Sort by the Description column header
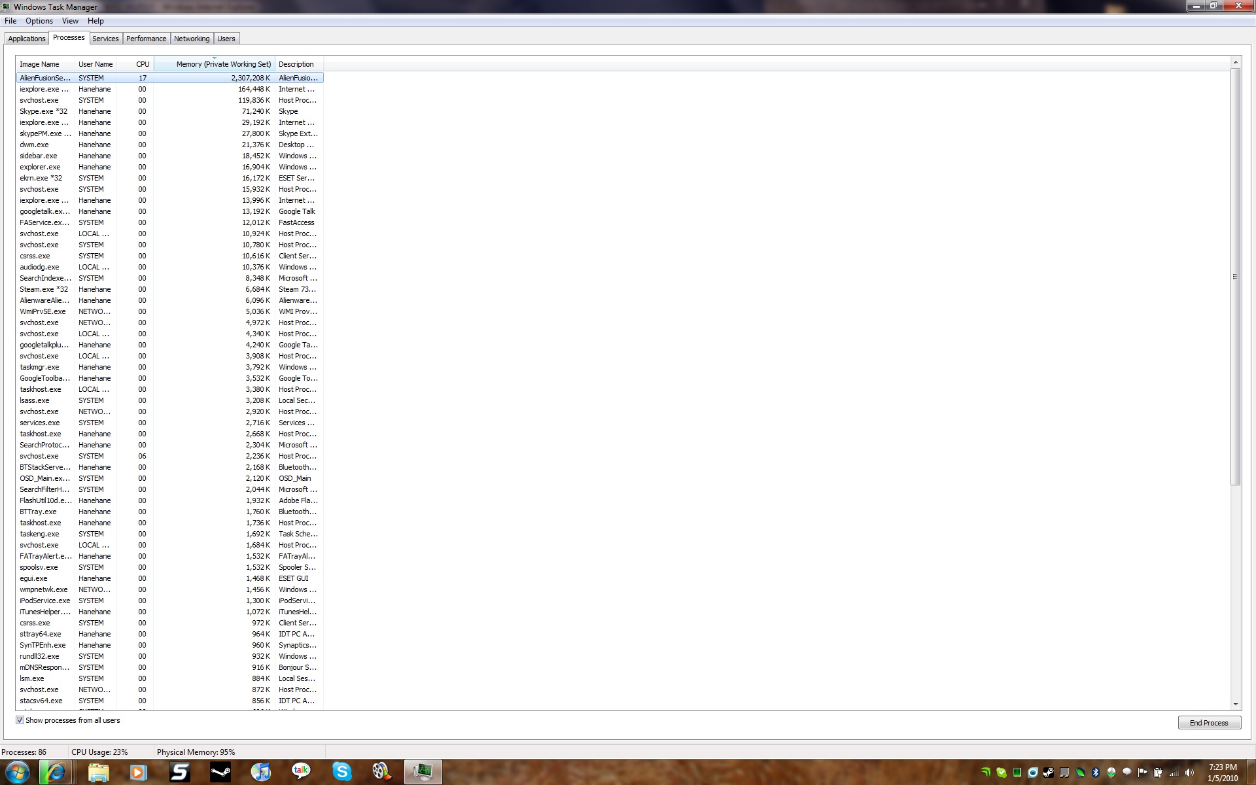 point(299,64)
